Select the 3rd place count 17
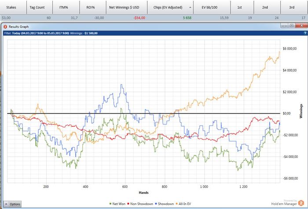The image size is (308, 209). pos(304,18)
